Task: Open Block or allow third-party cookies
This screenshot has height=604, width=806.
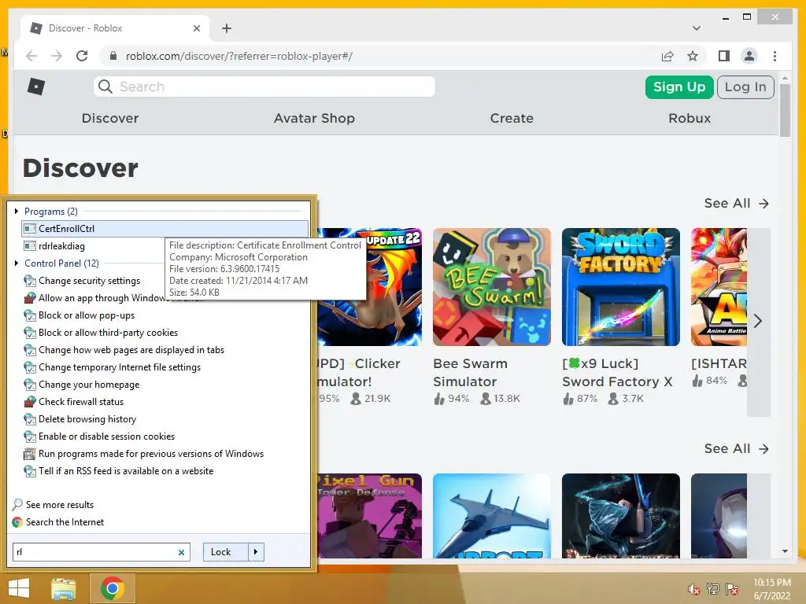Action: (102, 333)
